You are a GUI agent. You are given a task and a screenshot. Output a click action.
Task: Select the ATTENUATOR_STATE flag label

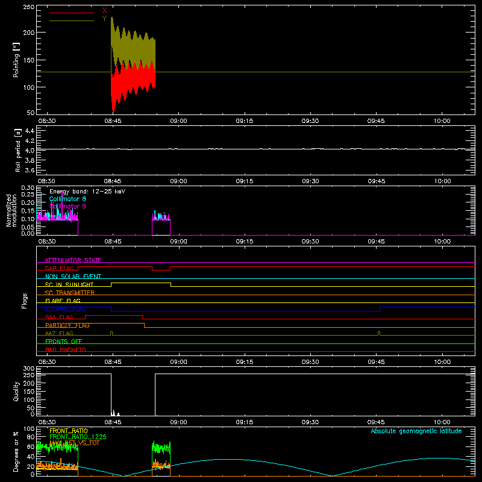[73, 260]
